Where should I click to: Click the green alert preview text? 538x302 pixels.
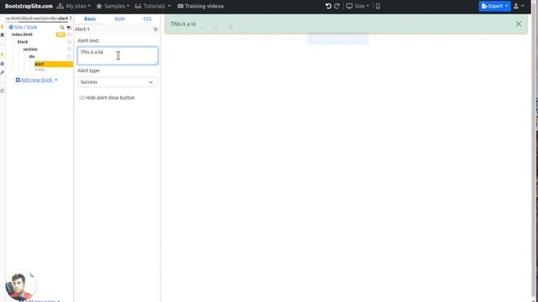click(183, 24)
